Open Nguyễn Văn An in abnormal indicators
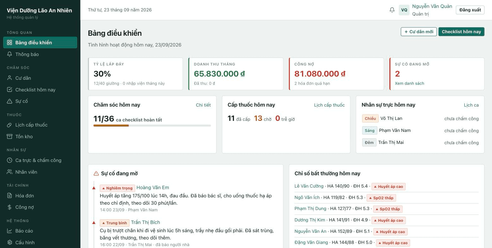The height and width of the screenshot is (248, 492). coord(310,231)
